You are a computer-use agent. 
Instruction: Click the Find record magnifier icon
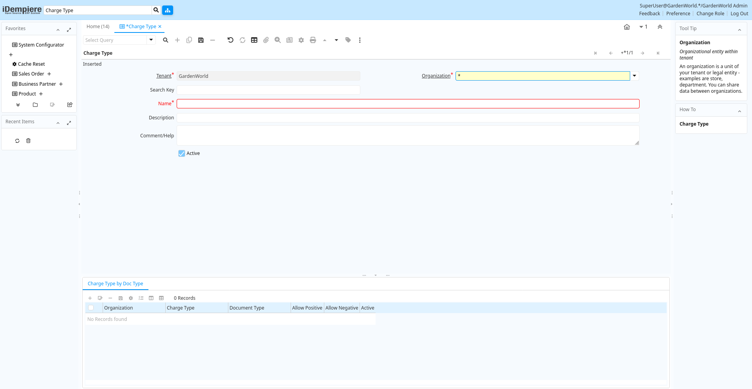[166, 40]
